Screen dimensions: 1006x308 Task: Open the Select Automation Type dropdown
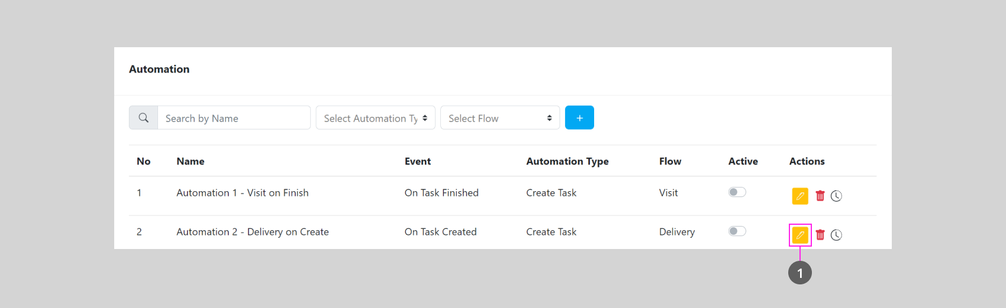375,118
